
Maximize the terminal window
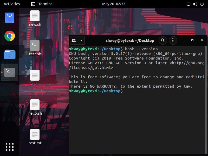point(192,40)
